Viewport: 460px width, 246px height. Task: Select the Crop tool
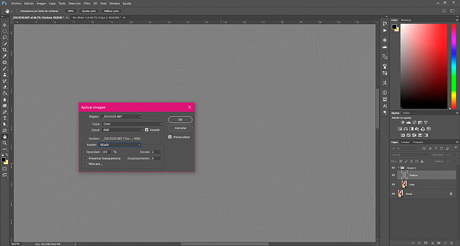(x=4, y=50)
